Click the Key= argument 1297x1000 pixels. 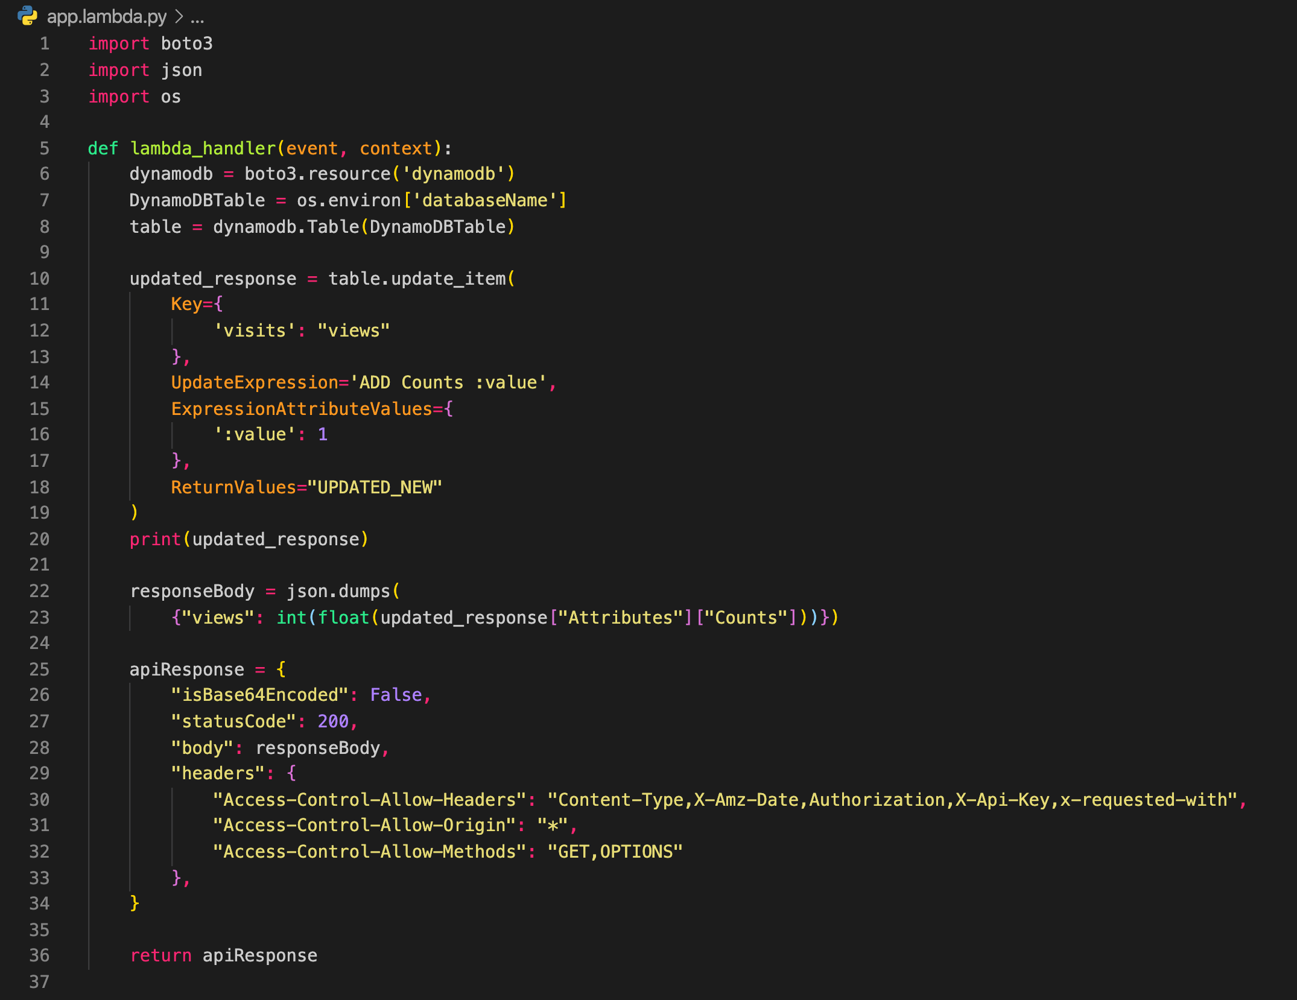point(192,304)
